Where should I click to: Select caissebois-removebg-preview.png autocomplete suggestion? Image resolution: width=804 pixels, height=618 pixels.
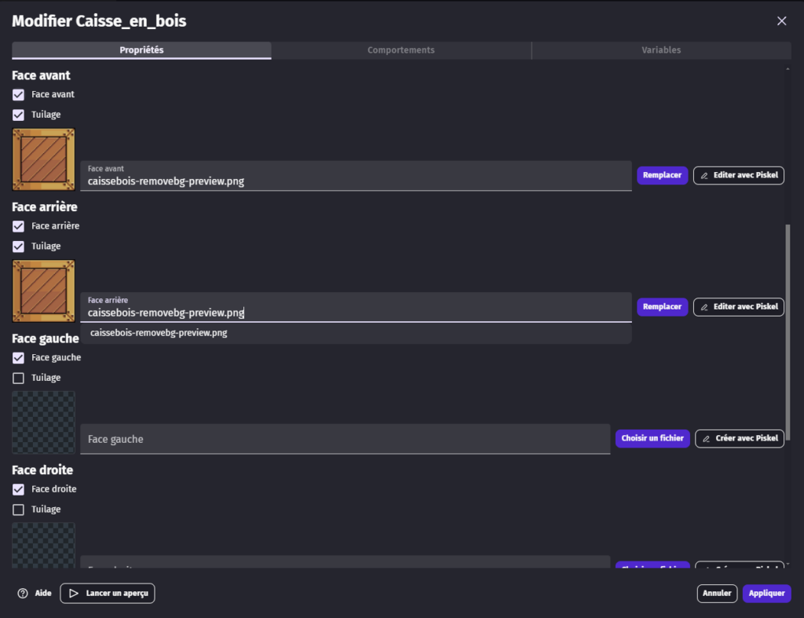point(159,333)
